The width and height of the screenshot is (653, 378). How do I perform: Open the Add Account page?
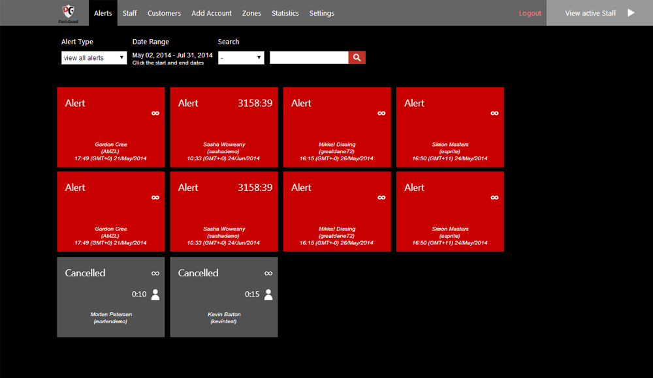click(x=212, y=13)
